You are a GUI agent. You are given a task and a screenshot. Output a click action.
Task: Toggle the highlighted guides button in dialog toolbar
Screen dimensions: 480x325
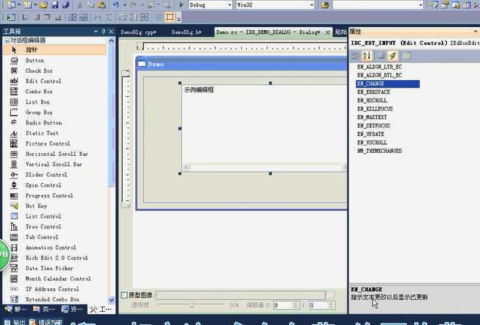tap(170, 17)
